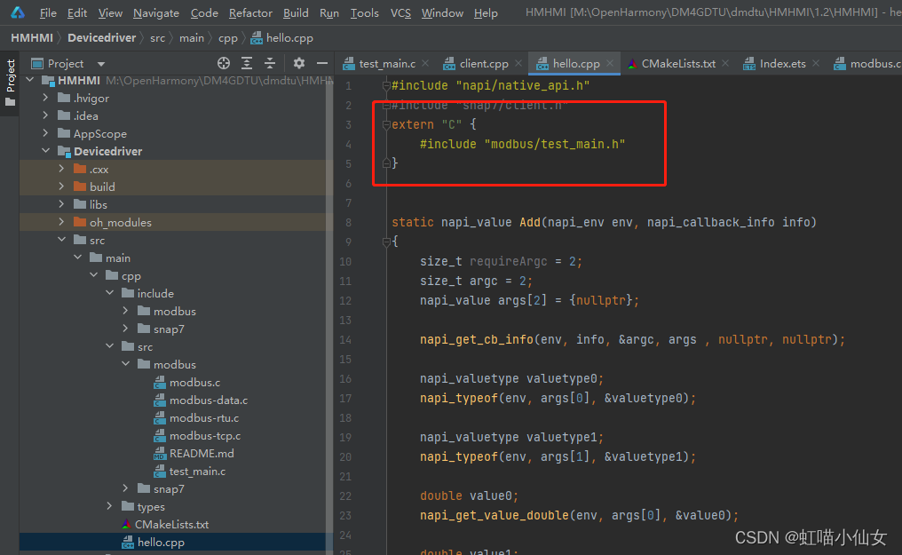Viewport: 902px width, 555px height.
Task: Click the IDE logo in the top-left corner
Action: coord(16,12)
